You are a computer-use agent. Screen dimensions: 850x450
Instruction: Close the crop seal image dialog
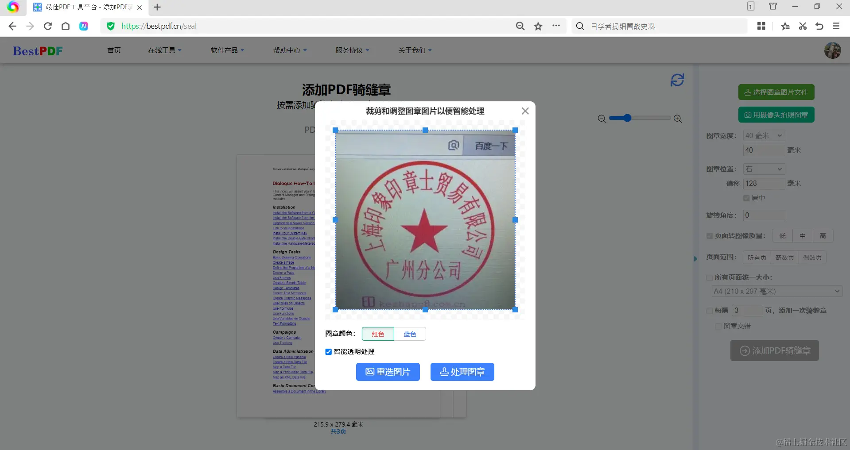pos(525,111)
